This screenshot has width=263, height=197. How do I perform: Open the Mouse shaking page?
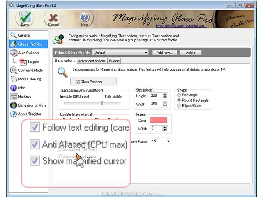pyautogui.click(x=30, y=79)
